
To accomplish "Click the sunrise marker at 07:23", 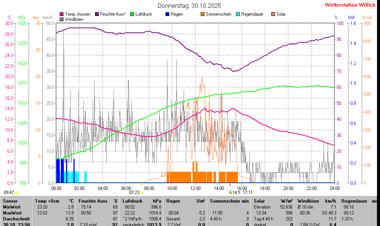I will tap(142, 193).
